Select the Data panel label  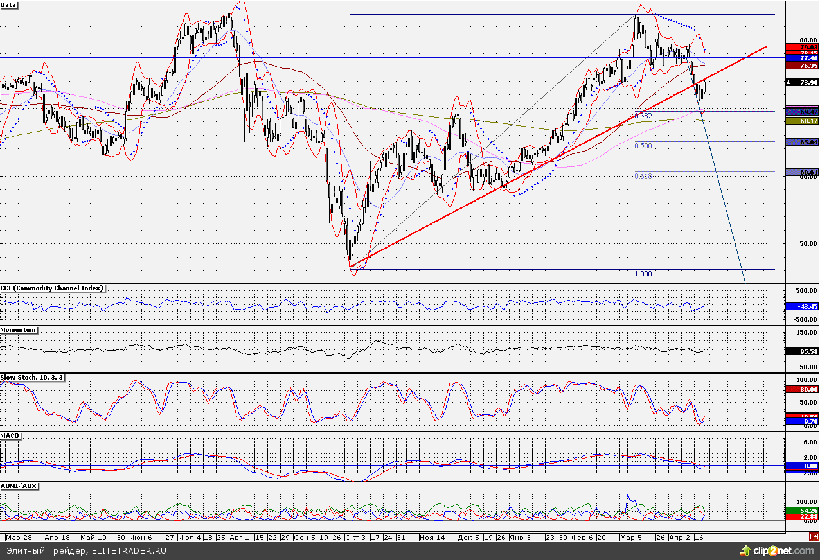10,5
